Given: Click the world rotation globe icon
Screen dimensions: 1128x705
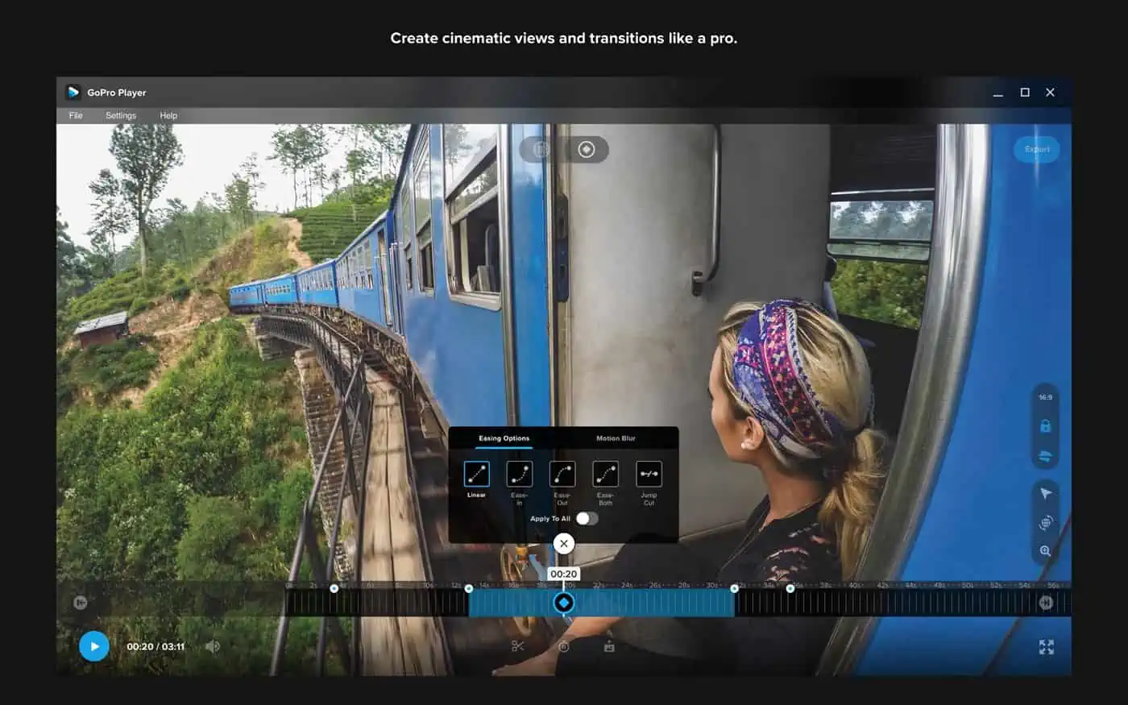Looking at the screenshot, I should (1045, 523).
